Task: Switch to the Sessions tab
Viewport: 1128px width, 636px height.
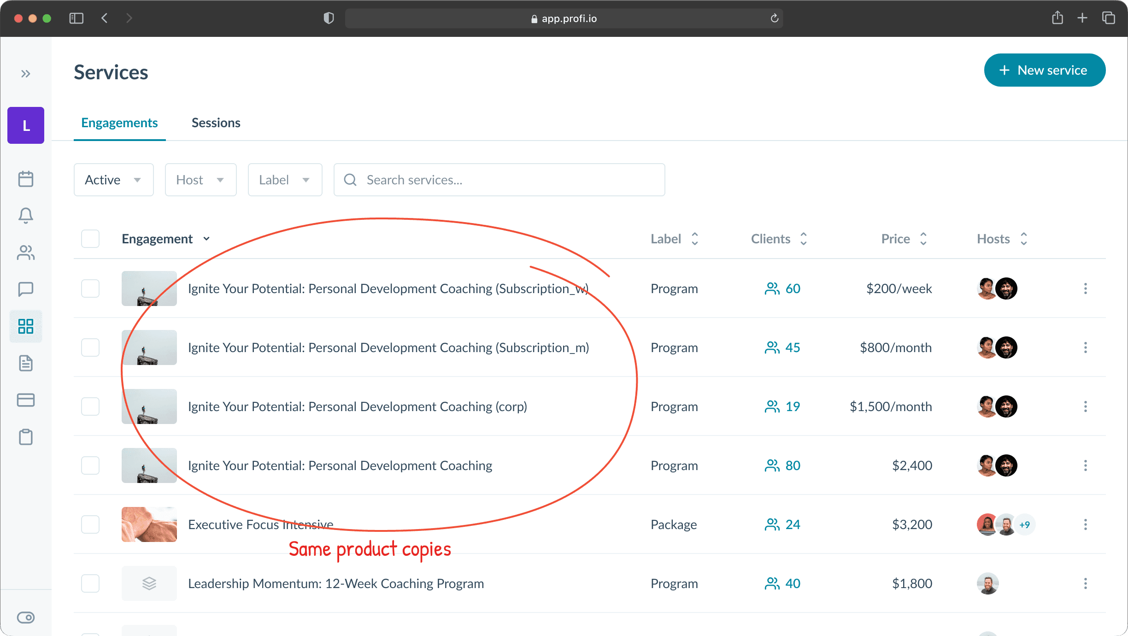Action: coord(216,123)
